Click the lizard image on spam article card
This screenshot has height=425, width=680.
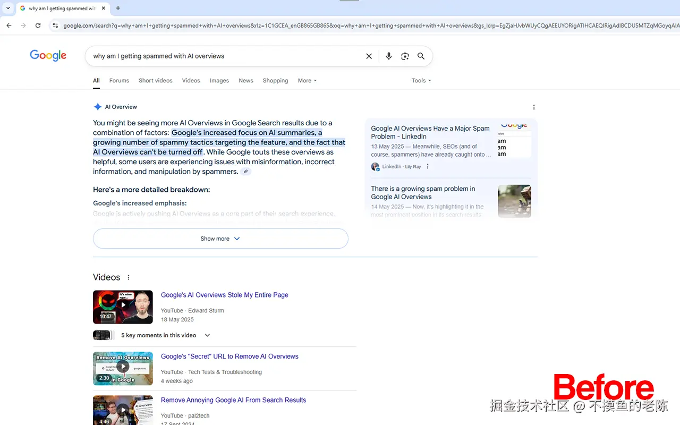(x=514, y=201)
